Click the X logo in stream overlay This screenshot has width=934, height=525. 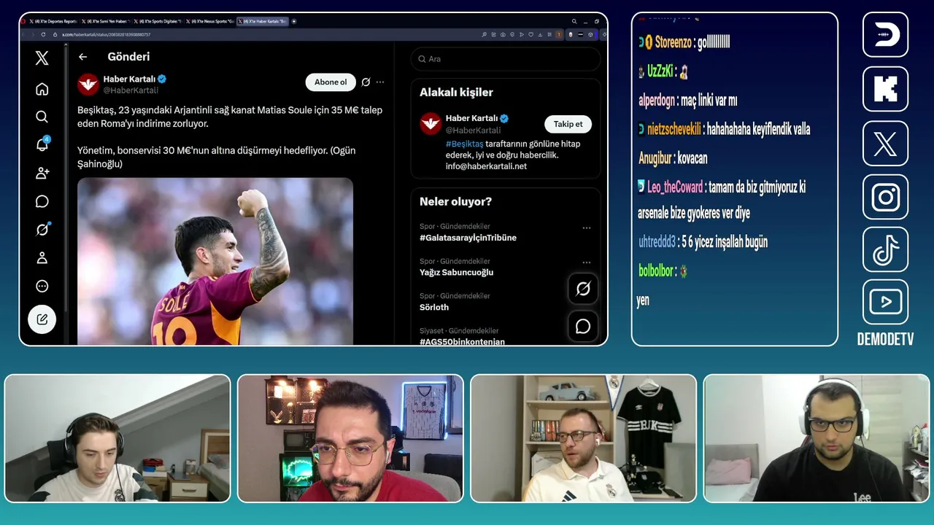(x=885, y=143)
